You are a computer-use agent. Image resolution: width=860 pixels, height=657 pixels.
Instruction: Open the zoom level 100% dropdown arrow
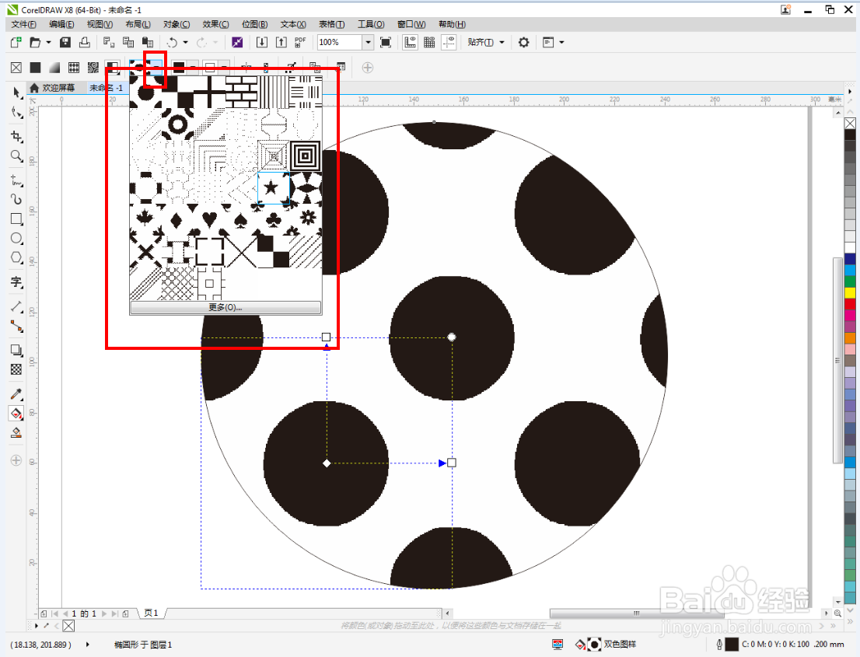click(x=368, y=42)
